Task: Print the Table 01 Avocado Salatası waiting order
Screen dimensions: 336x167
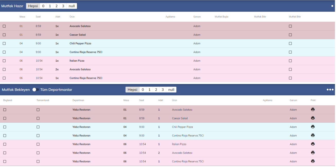Action: pos(313,110)
